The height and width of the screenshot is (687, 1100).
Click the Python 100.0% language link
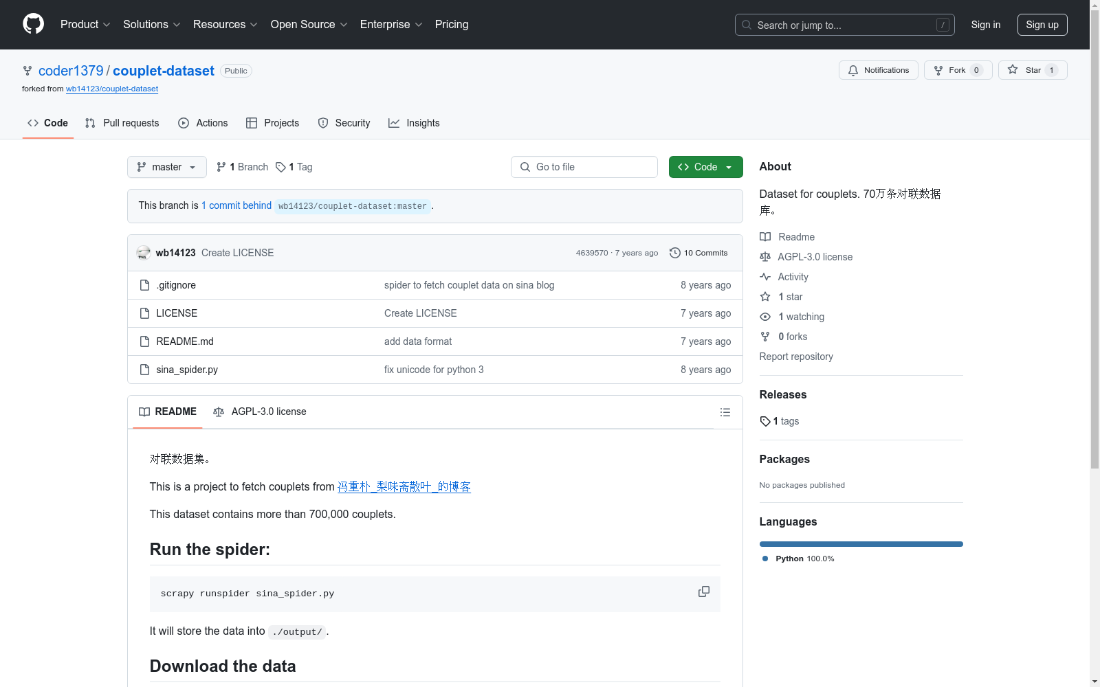click(798, 559)
